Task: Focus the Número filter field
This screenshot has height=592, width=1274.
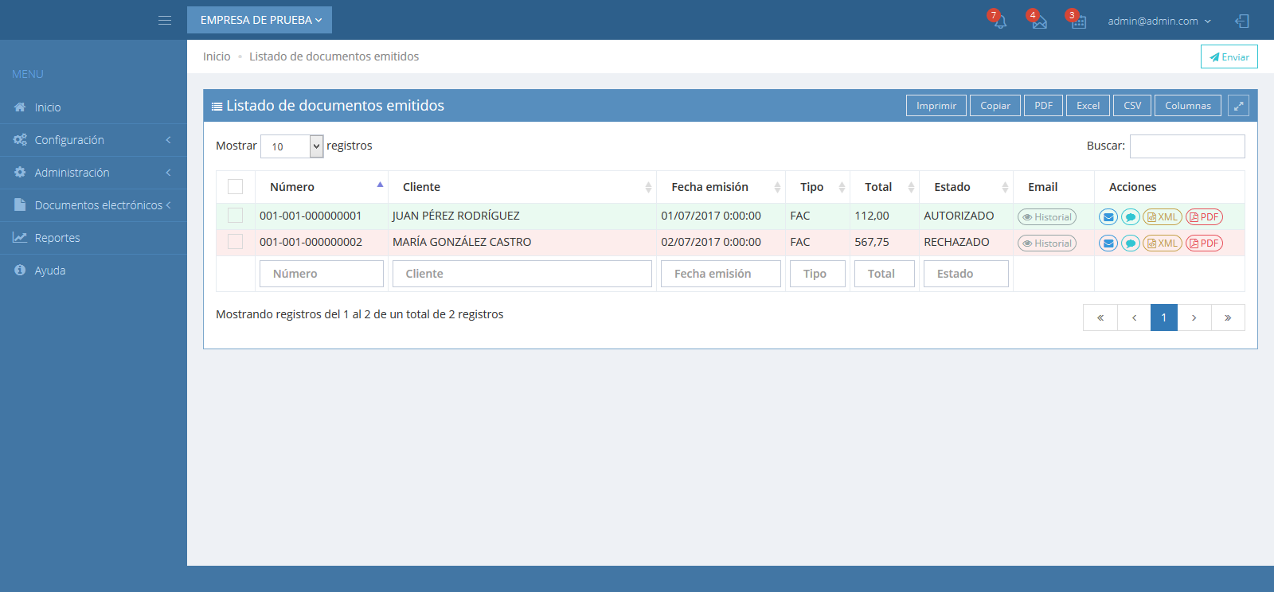Action: point(322,274)
